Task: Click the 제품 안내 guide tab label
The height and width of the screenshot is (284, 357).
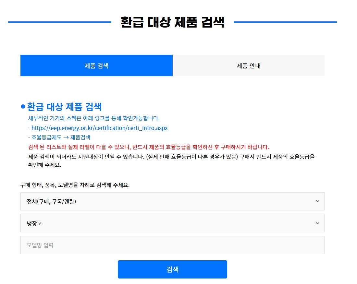Action: tap(248, 65)
